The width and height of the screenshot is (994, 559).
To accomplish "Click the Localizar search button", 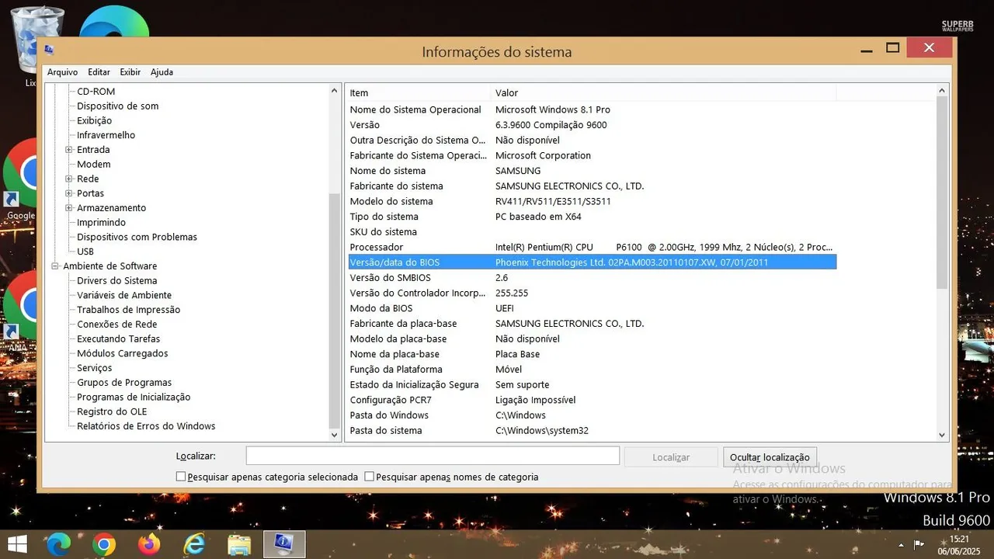I will point(671,457).
